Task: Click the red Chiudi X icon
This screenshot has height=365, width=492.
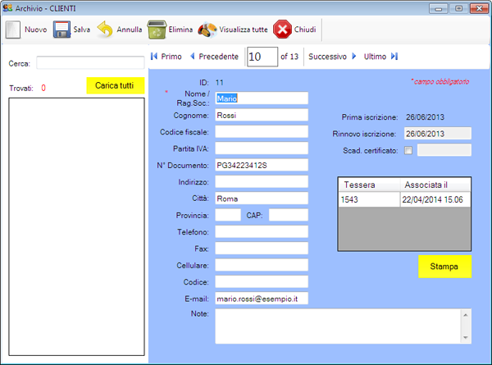Action: click(282, 30)
